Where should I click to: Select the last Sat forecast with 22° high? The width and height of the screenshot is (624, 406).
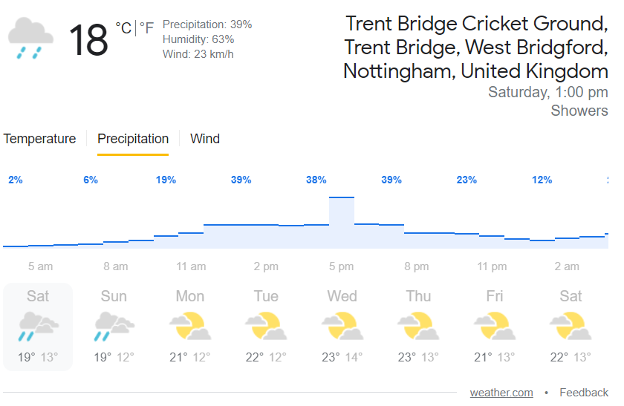[x=571, y=327]
